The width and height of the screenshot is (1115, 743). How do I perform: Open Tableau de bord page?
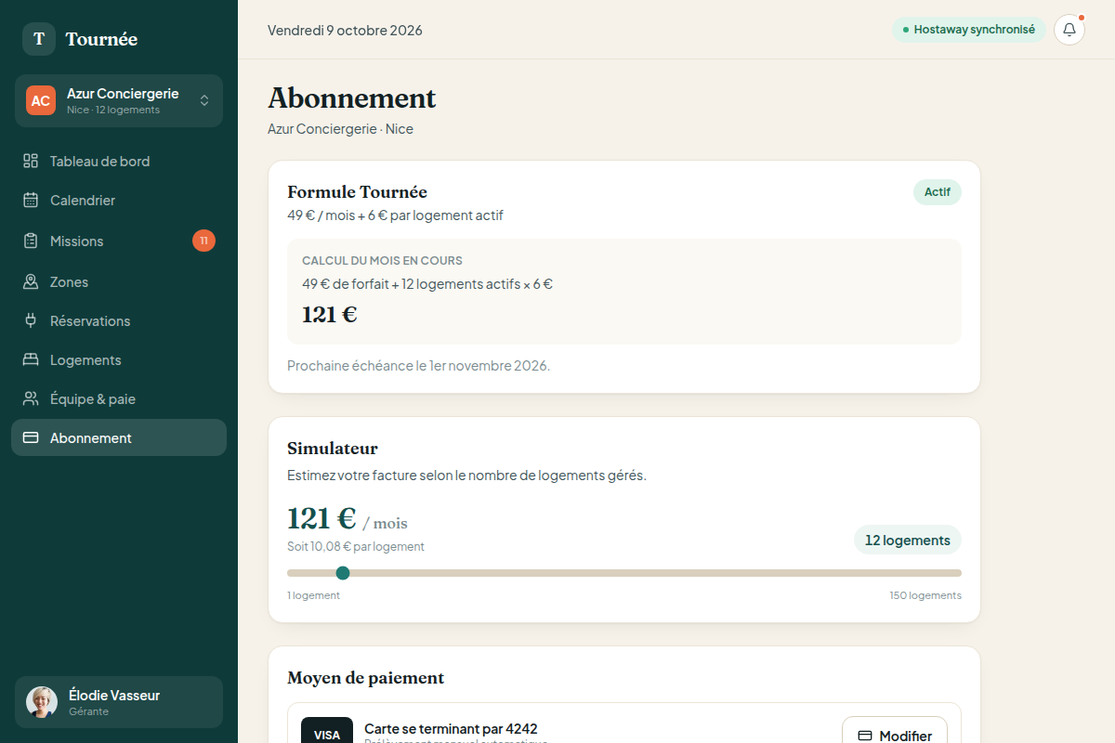coord(119,161)
